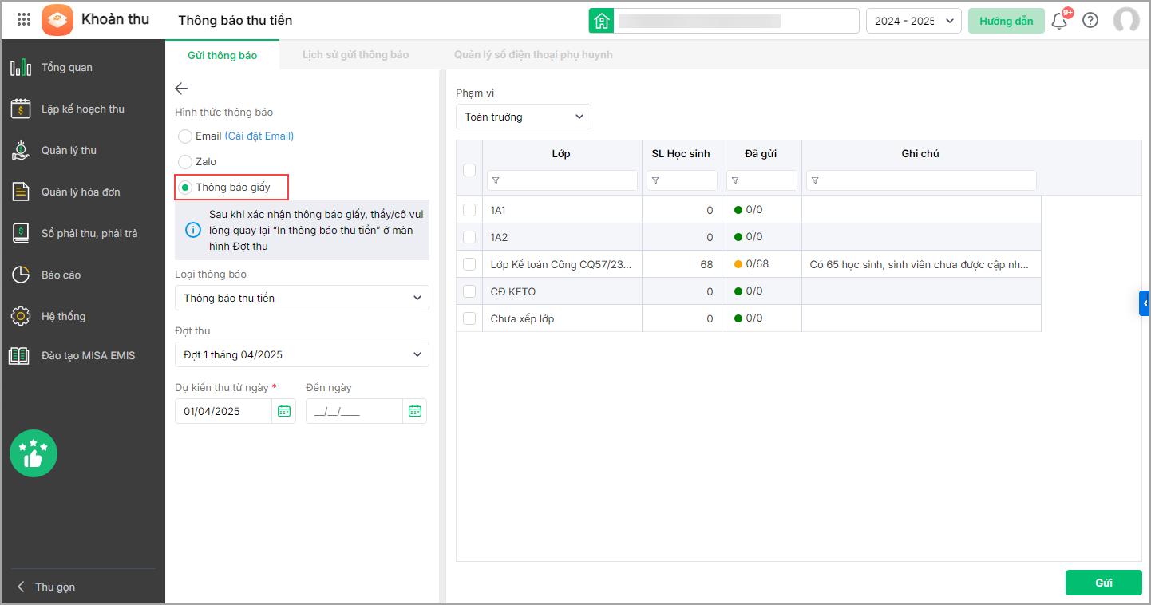The height and width of the screenshot is (605, 1151).
Task: Select the Zalo notification option
Action: [185, 161]
